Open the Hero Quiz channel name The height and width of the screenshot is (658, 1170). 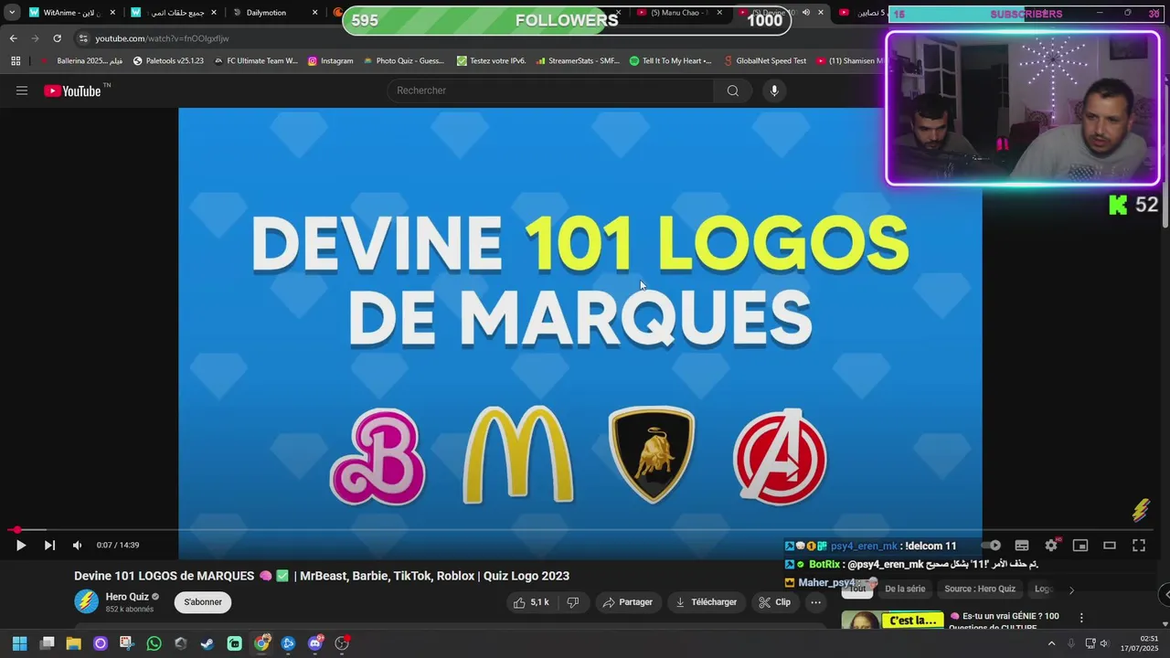coord(127,597)
